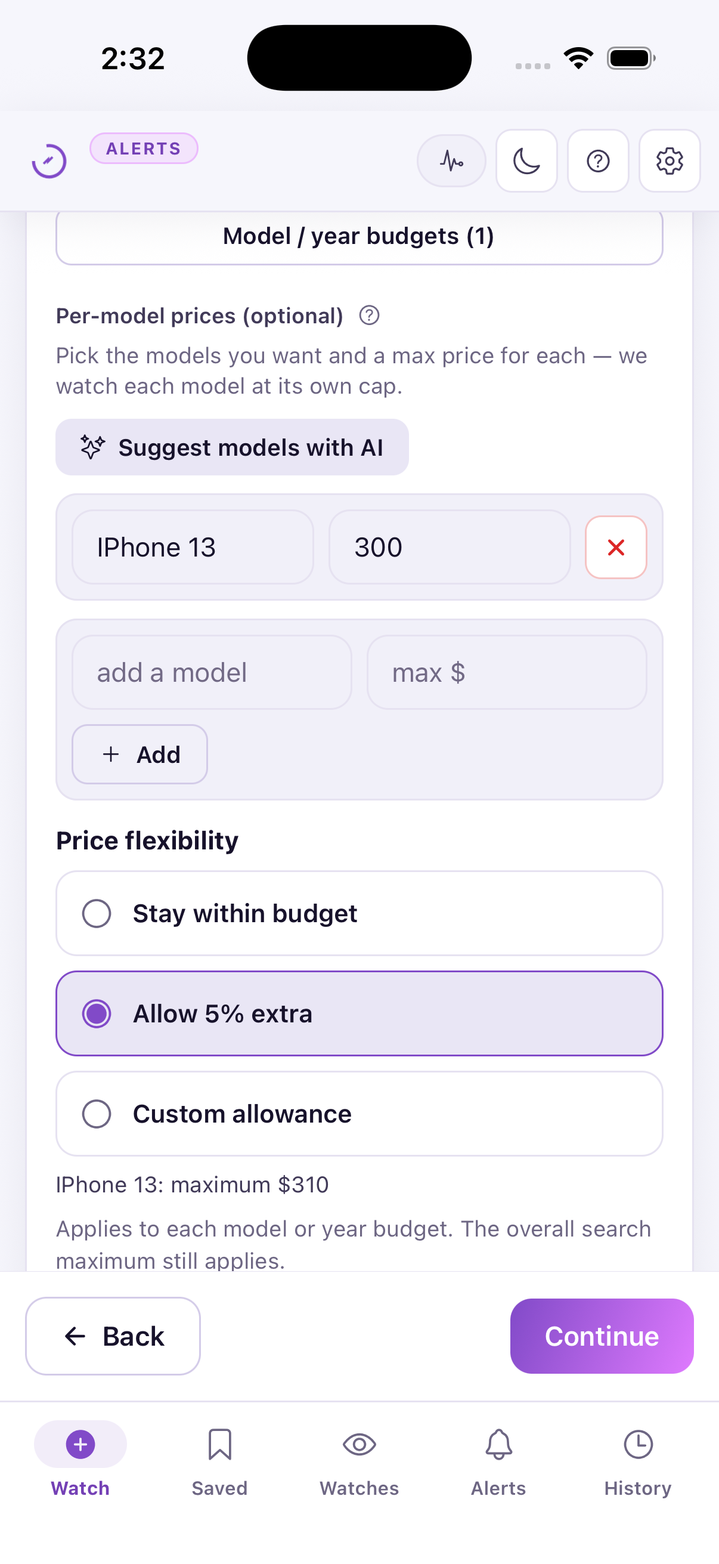Select Stay within budget option

tap(359, 913)
